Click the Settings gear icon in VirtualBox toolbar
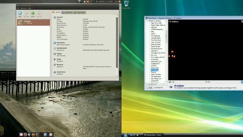This screenshot has height=137, width=243. 26,13
